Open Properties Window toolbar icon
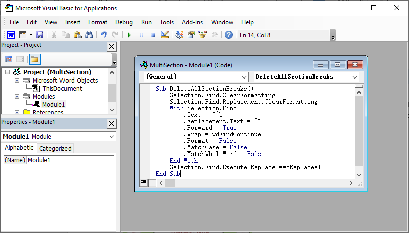409x233 pixels. tap(191, 35)
